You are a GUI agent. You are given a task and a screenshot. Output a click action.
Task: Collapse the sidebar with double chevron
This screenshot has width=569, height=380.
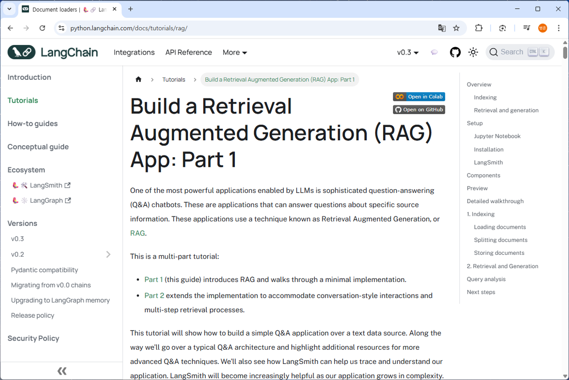[61, 371]
